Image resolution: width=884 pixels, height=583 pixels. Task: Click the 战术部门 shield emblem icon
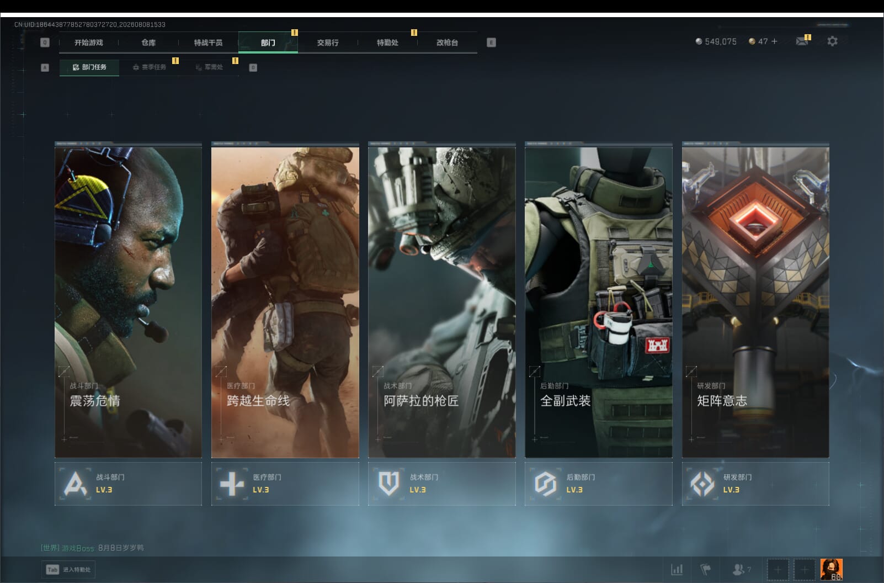coord(388,484)
